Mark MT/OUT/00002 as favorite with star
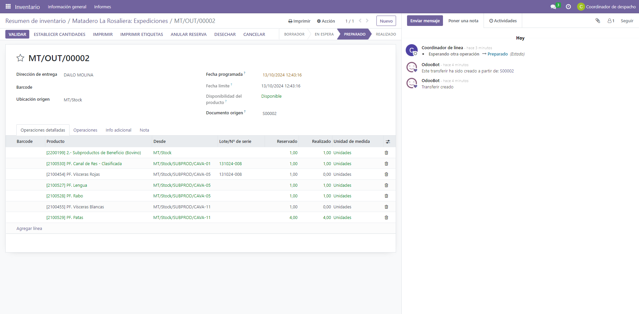 point(20,58)
